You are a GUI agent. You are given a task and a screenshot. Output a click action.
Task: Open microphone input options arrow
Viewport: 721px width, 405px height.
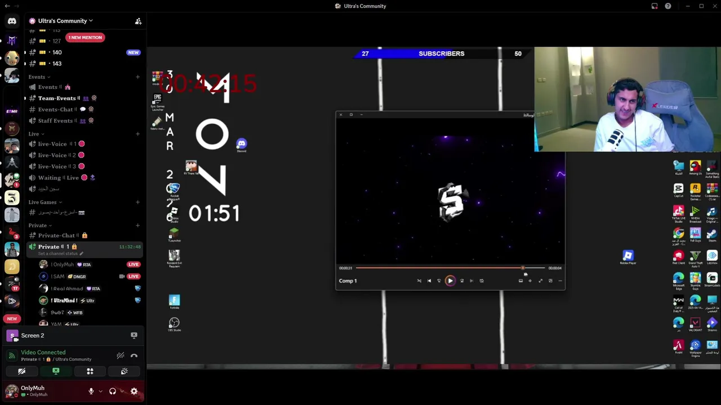tap(100, 391)
